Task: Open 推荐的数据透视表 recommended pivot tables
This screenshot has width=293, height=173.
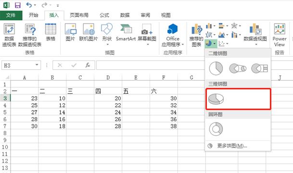Action: pyautogui.click(x=30, y=35)
